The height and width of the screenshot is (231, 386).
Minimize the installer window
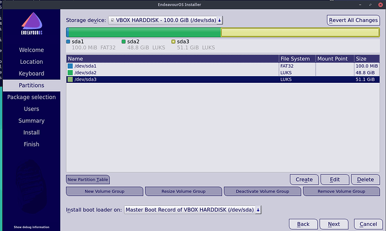pyautogui.click(x=360, y=4)
